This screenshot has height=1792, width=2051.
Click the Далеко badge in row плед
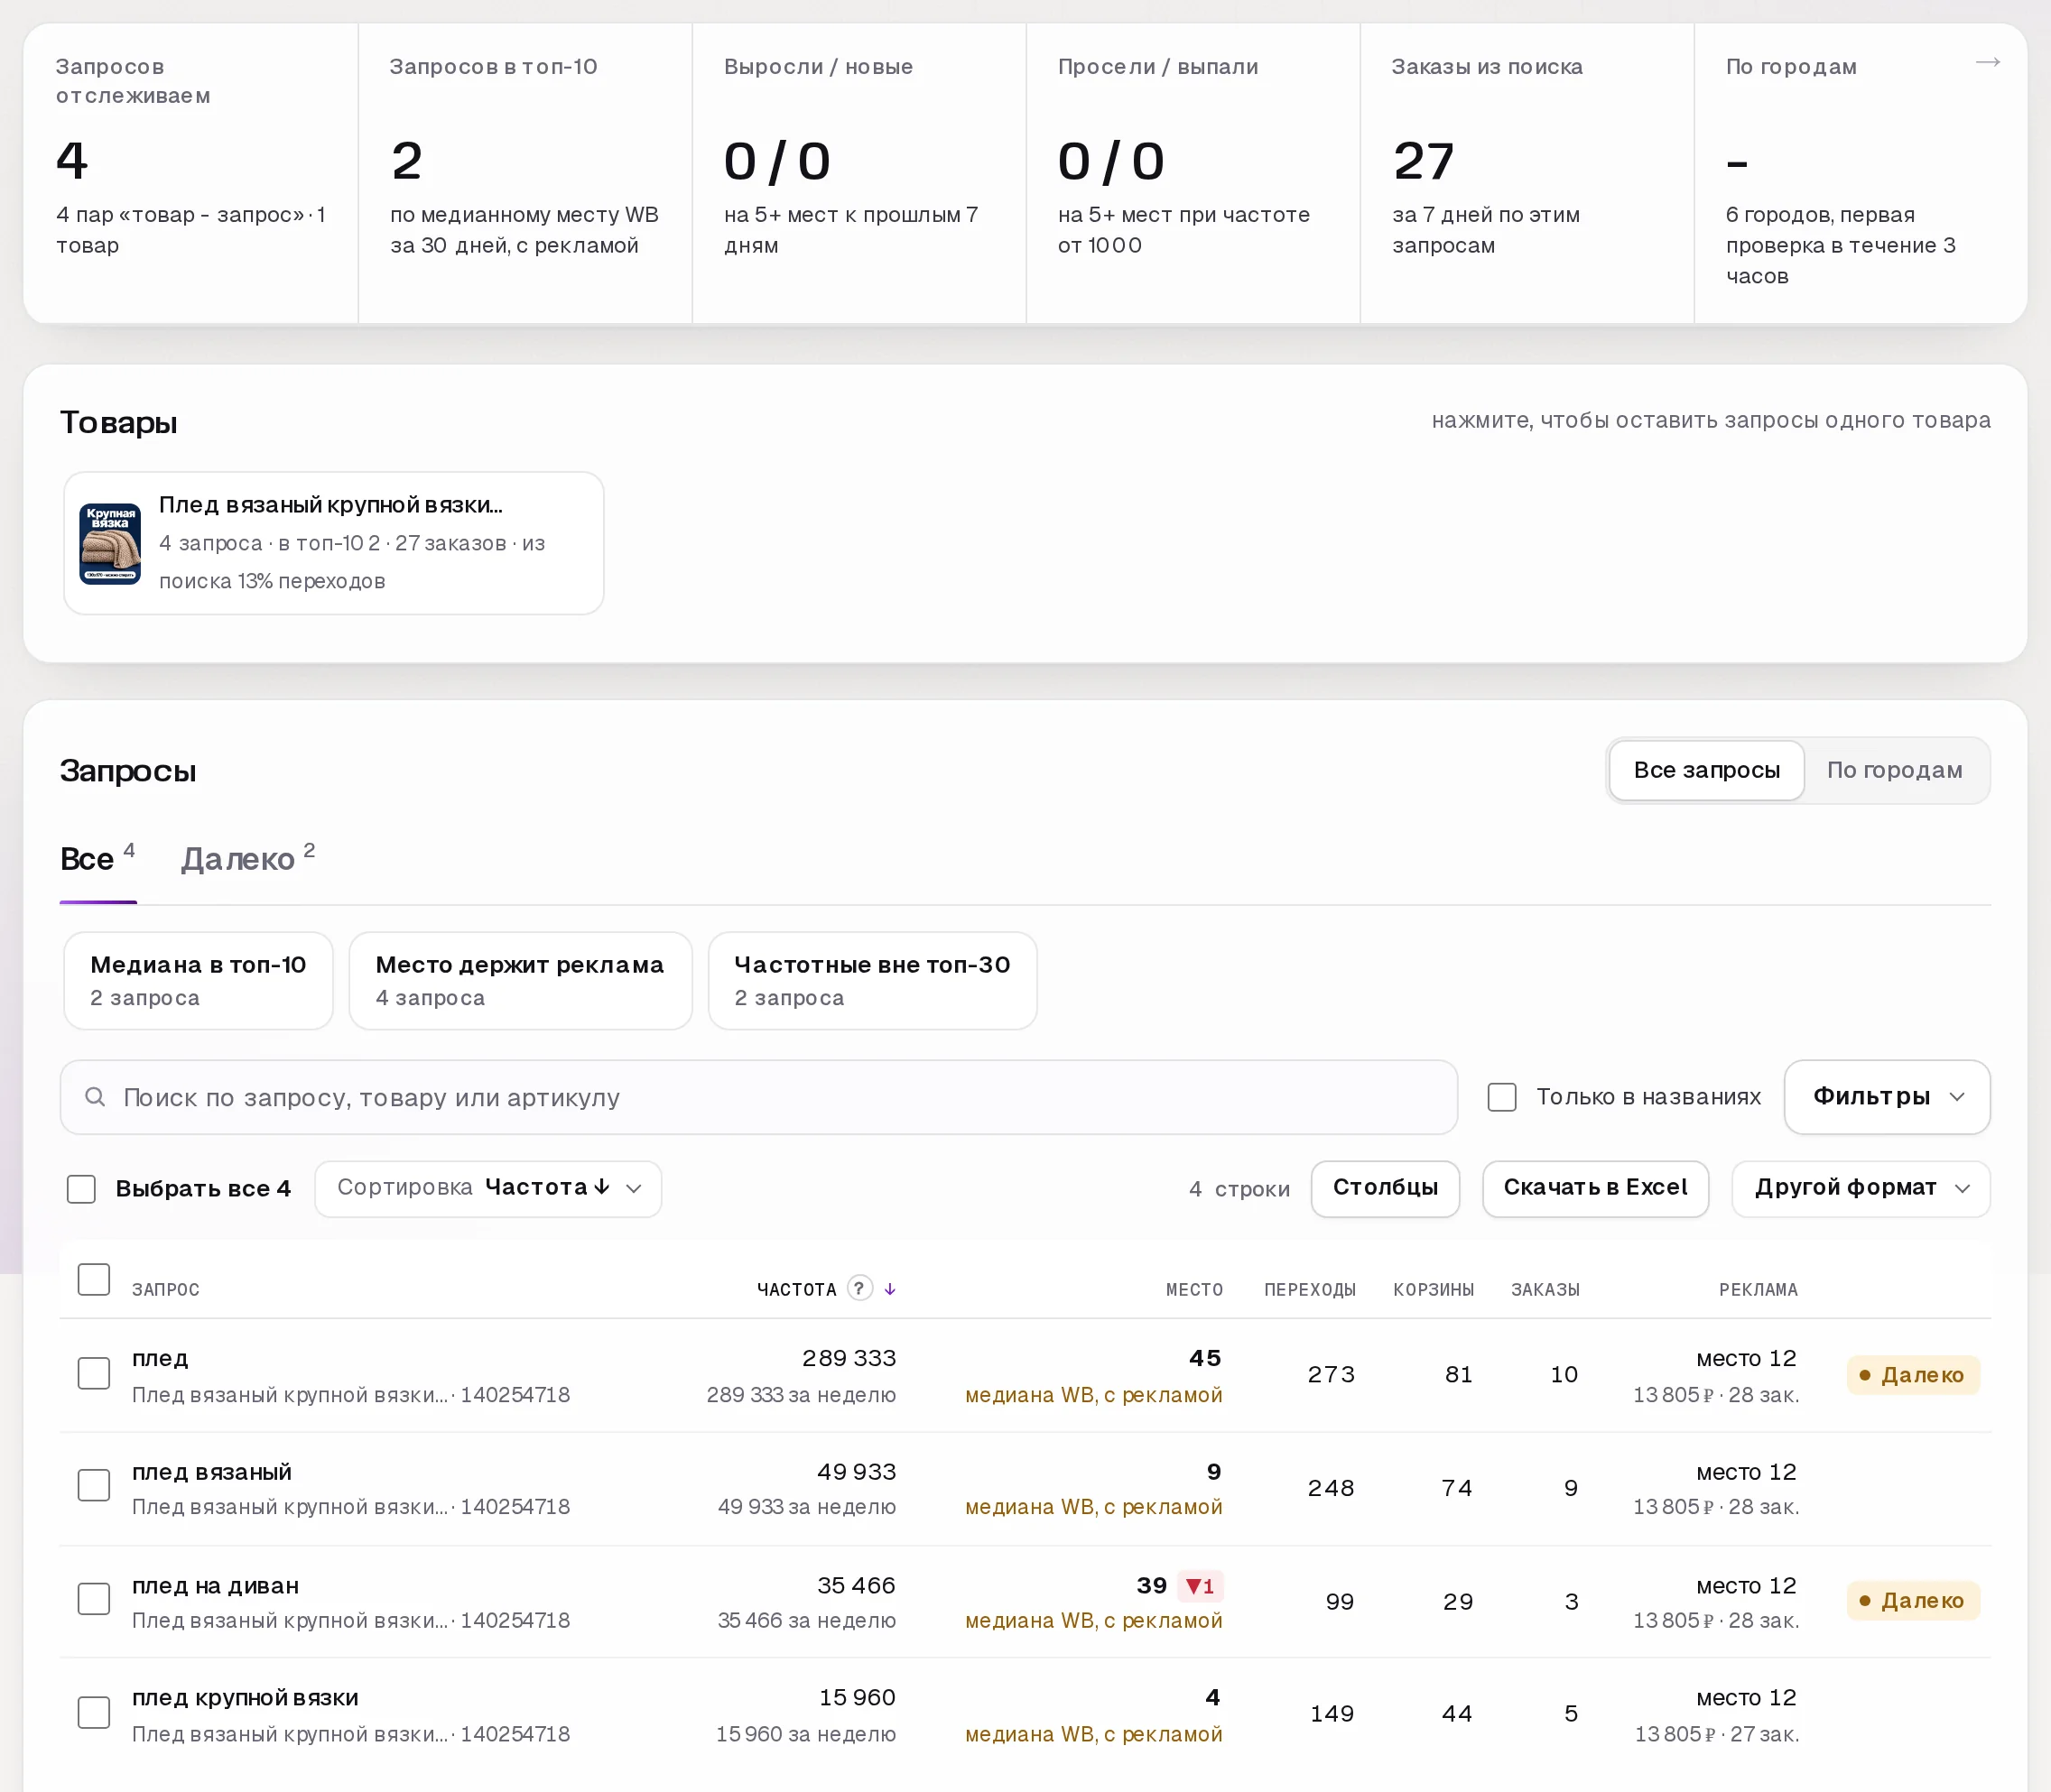1913,1375
